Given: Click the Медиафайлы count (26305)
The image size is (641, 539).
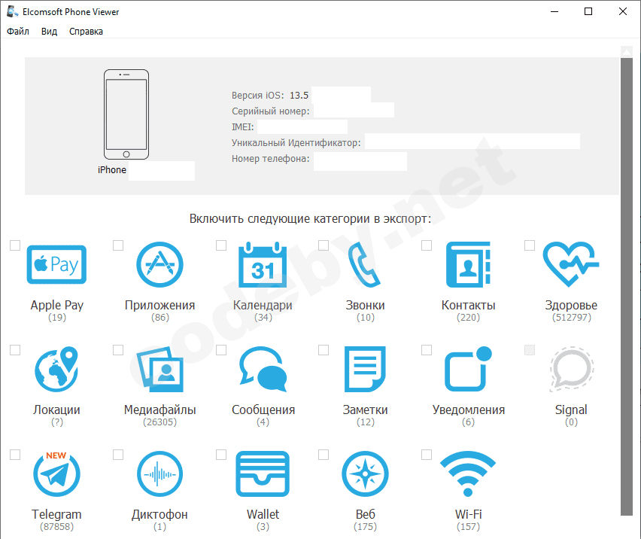Looking at the screenshot, I should click(159, 422).
